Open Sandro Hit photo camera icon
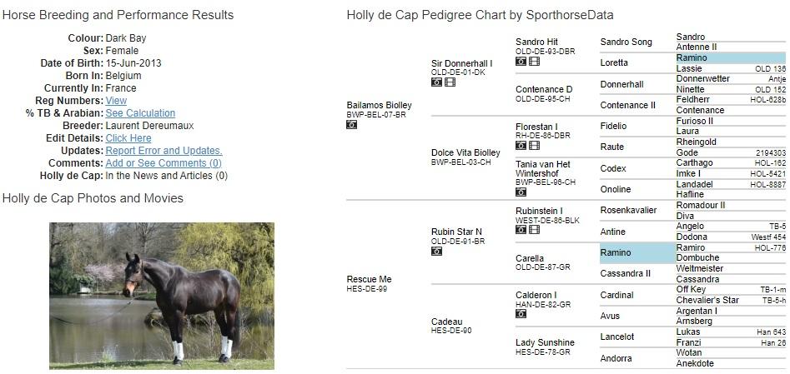 point(521,61)
